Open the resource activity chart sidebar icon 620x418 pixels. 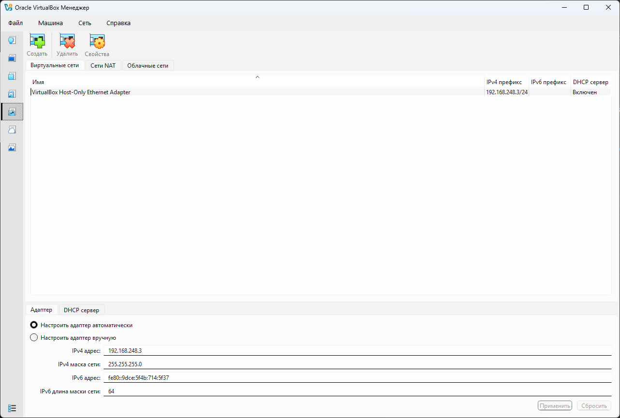point(12,147)
